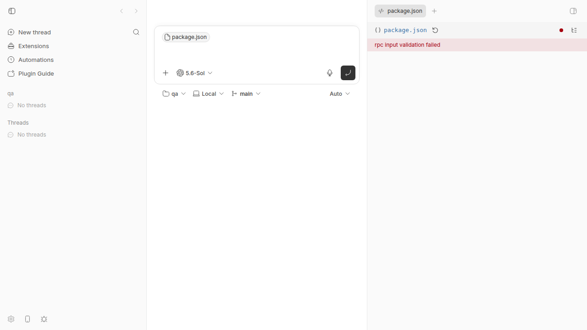Click the rpc input validation failed message
587x330 pixels.
coord(407,45)
